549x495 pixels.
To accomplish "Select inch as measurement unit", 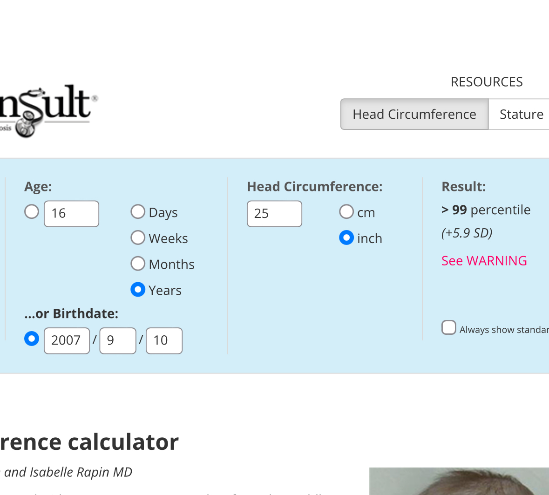I will [x=346, y=237].
